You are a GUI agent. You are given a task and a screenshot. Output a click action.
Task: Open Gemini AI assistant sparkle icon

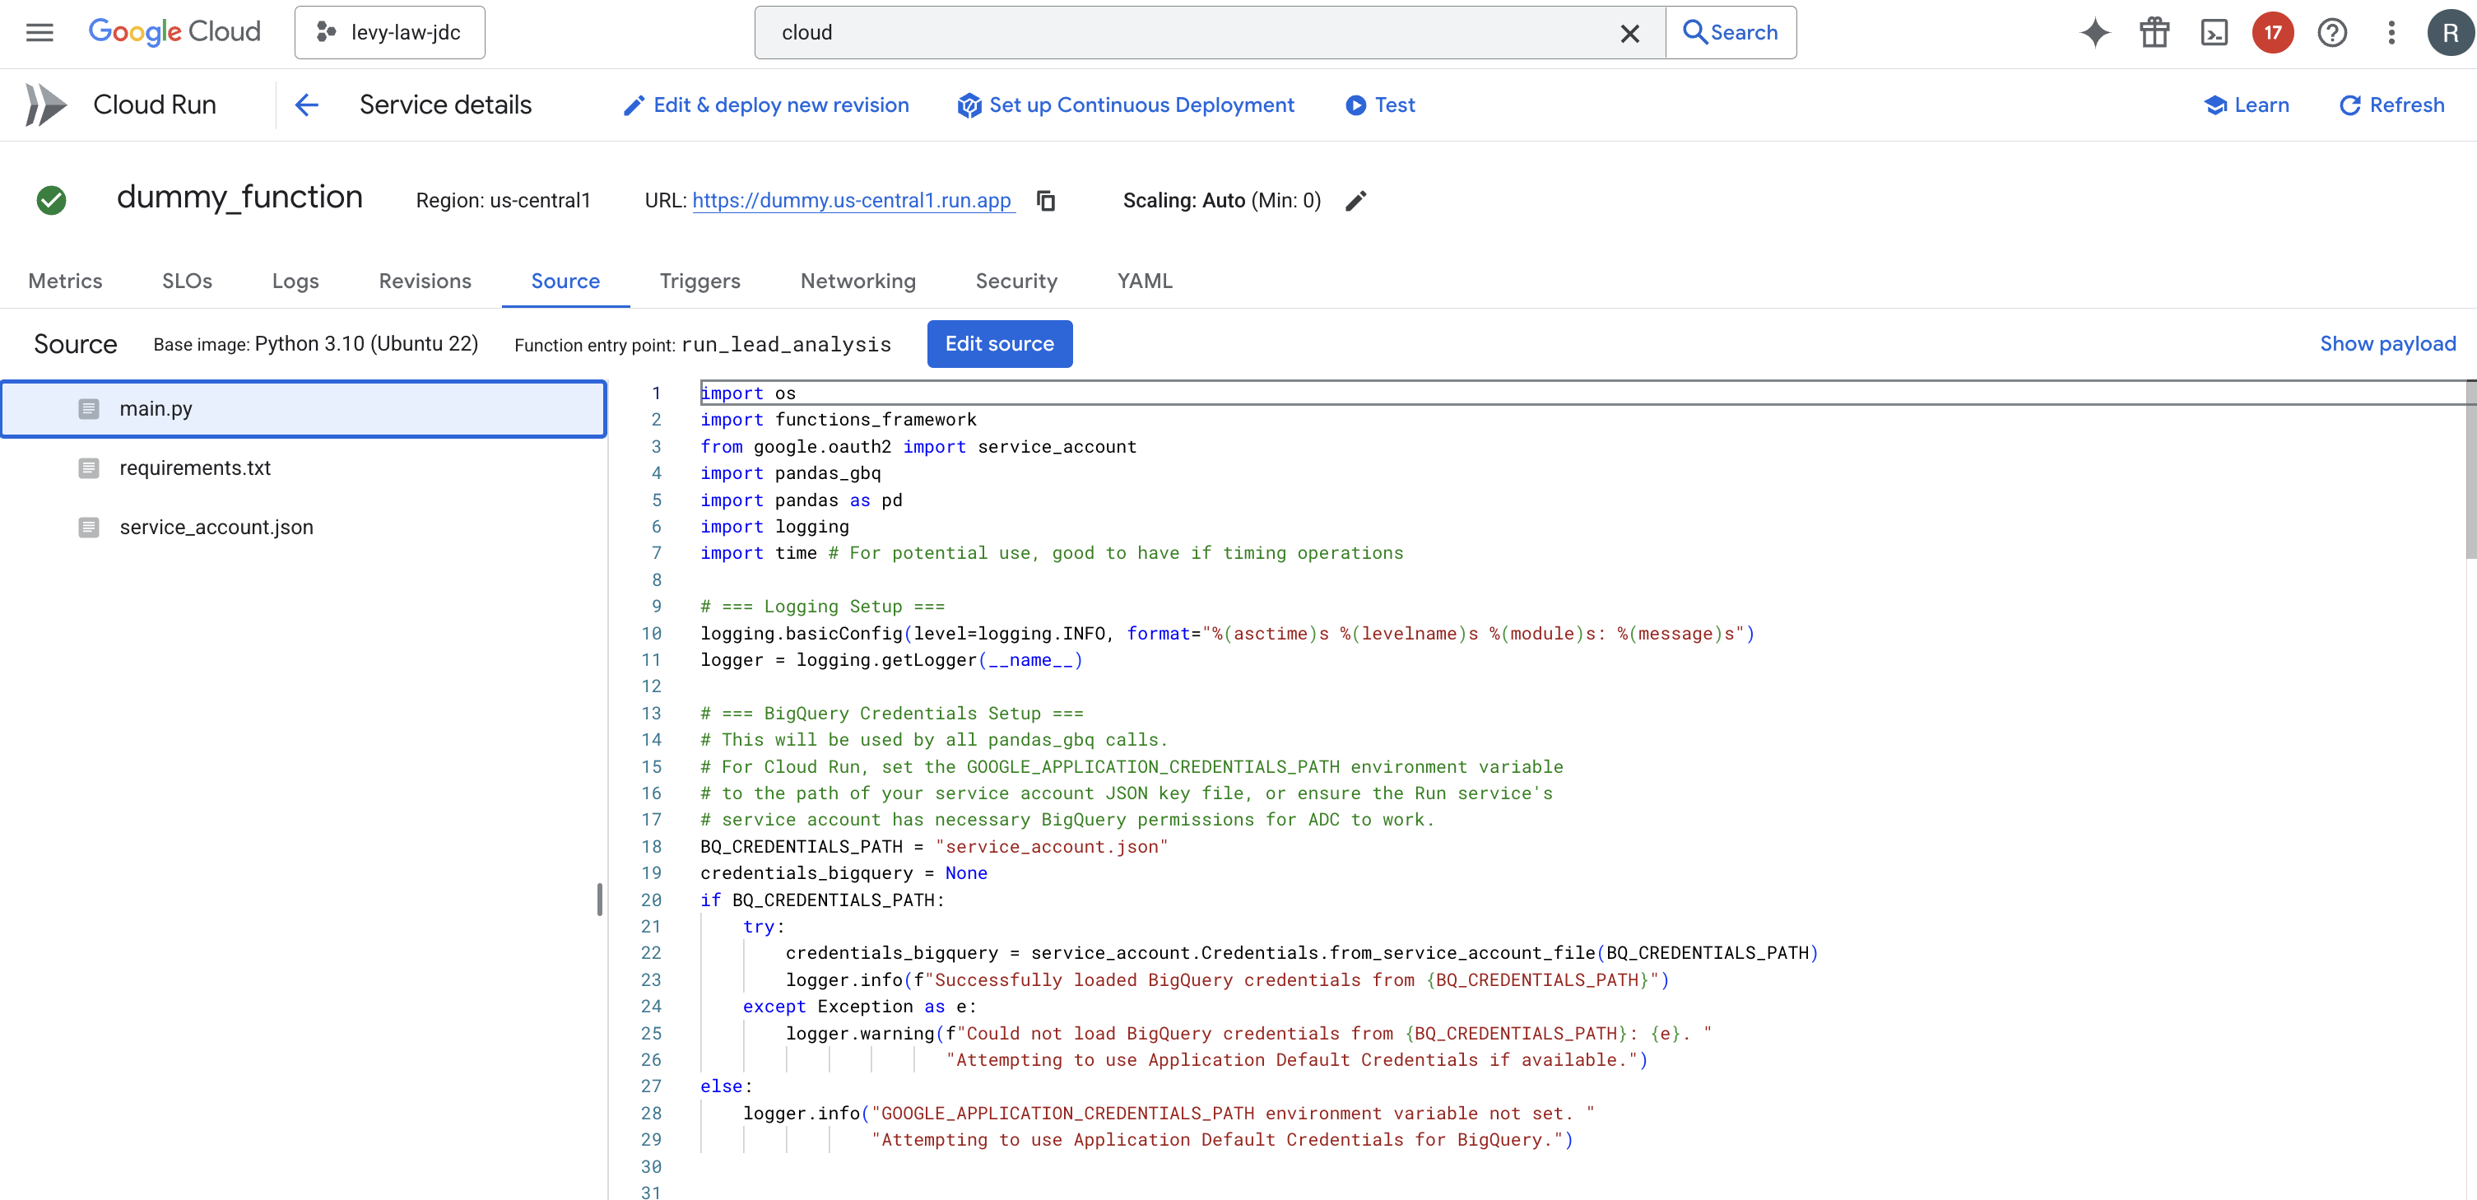coord(2094,33)
